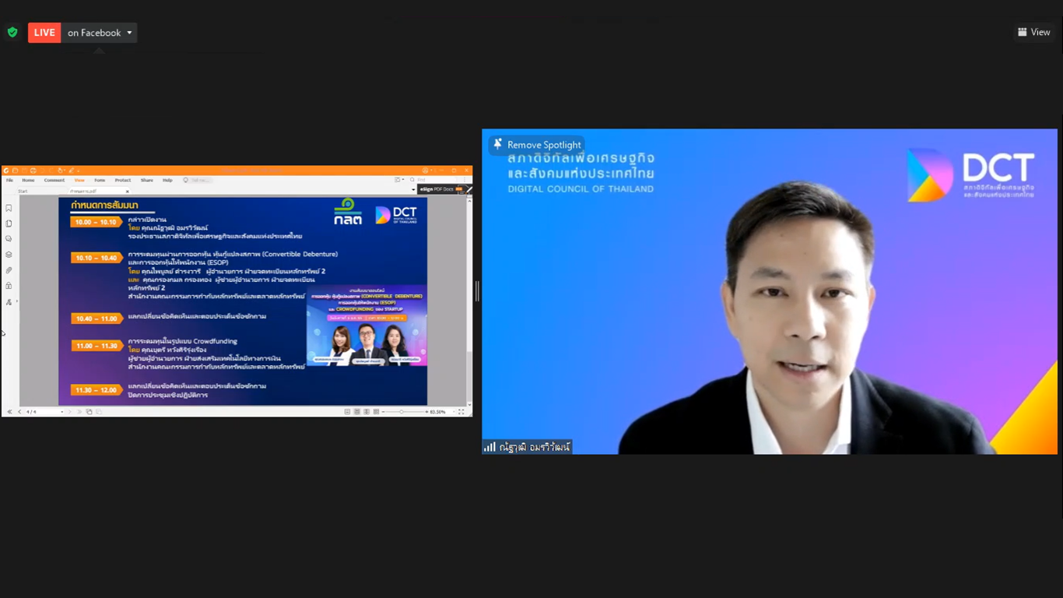Image resolution: width=1063 pixels, height=598 pixels.
Task: Open the Security lock panel icon
Action: [9, 286]
